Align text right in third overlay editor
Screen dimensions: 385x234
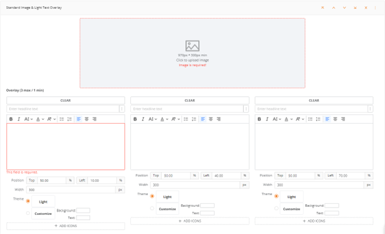click(343, 119)
